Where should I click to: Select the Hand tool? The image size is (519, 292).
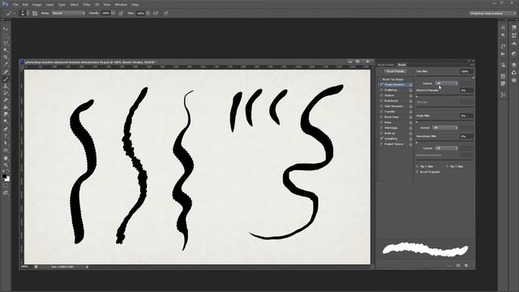pyautogui.click(x=6, y=157)
